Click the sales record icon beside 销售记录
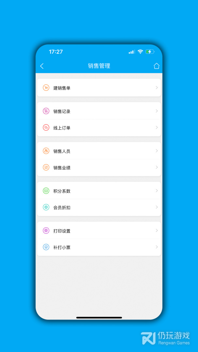 [46, 111]
